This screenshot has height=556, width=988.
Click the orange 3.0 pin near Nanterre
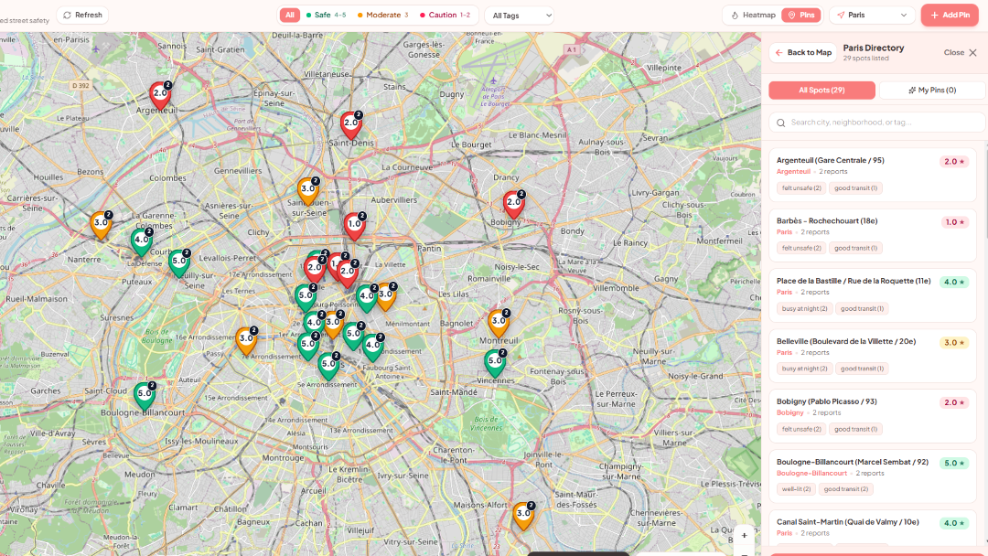(x=101, y=225)
